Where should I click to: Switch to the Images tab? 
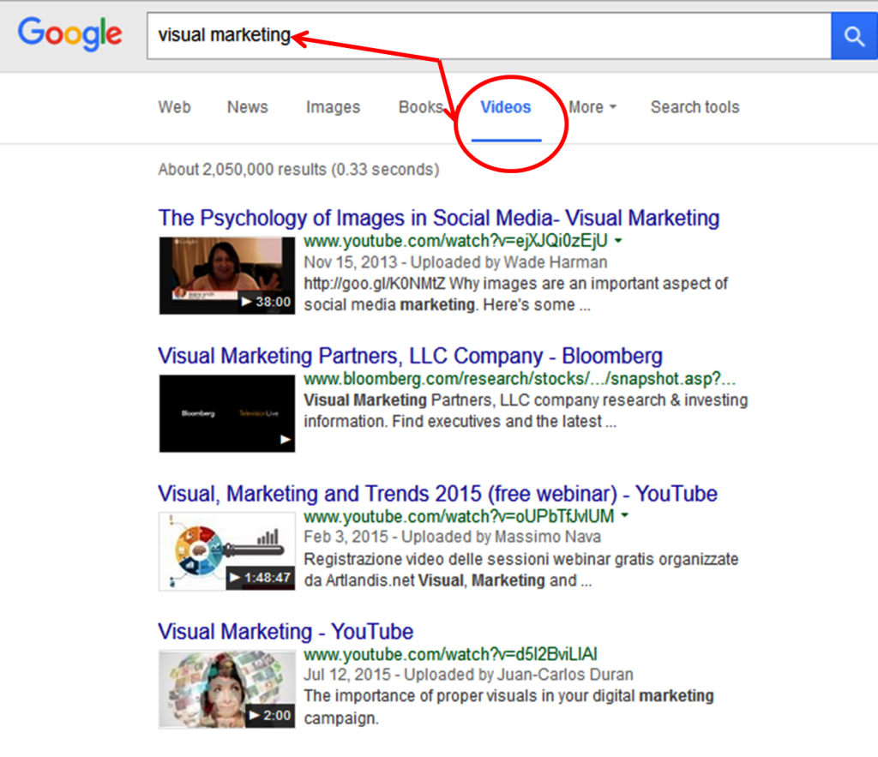[x=334, y=107]
